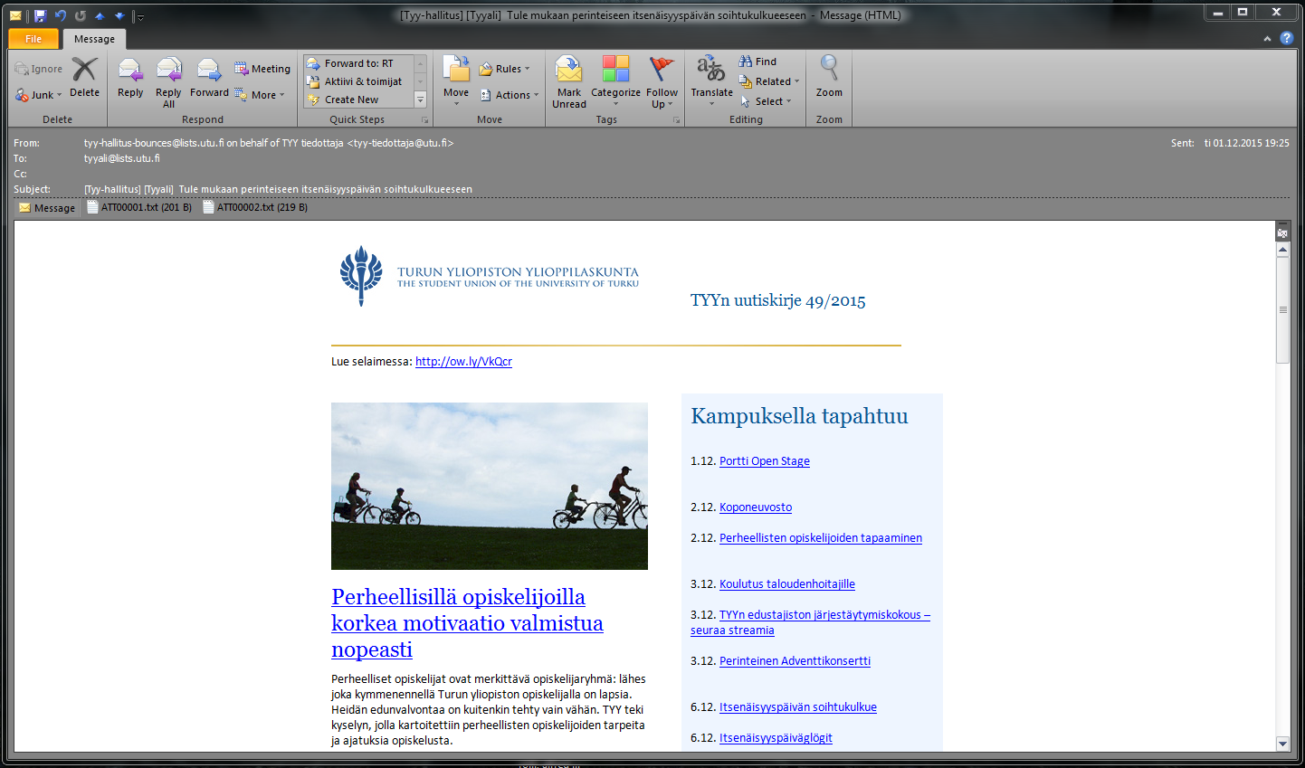Delete this email with the X icon
Image resolution: width=1305 pixels, height=768 pixels.
pos(84,77)
